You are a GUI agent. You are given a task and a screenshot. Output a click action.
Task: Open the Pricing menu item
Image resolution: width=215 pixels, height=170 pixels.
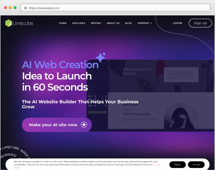click(x=96, y=23)
